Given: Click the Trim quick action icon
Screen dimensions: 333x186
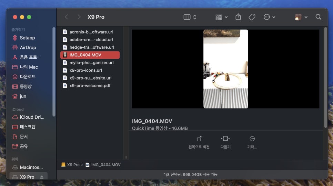Looking at the screenshot, I should [225, 139].
